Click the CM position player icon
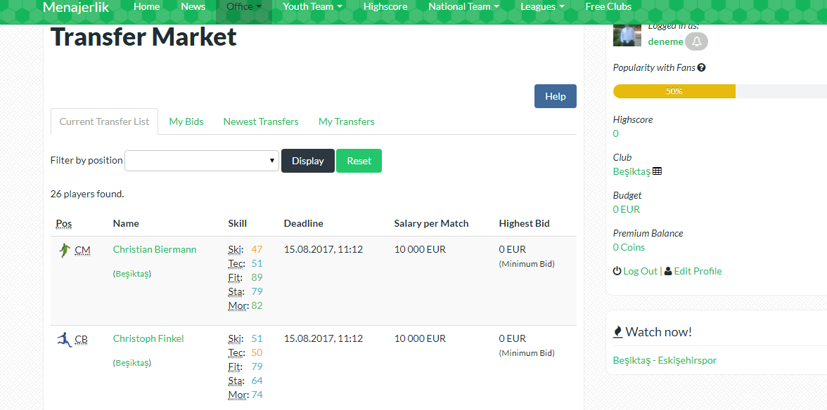 click(65, 251)
